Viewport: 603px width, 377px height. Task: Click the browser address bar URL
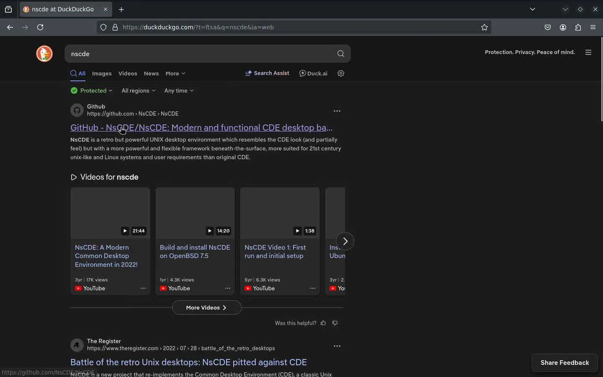tap(198, 28)
